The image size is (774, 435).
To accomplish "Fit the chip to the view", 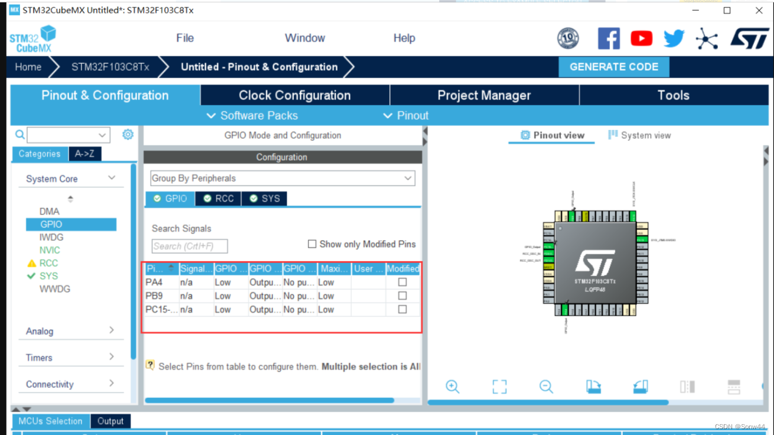I will click(x=499, y=387).
